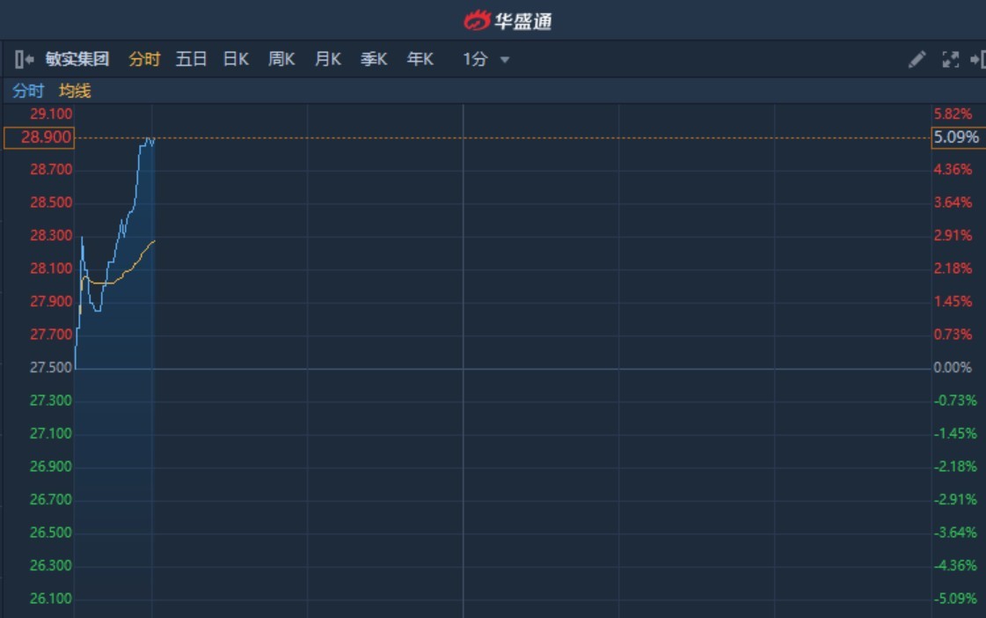Click the dropdown arrow beside 1分
The height and width of the screenshot is (618, 986).
(505, 60)
